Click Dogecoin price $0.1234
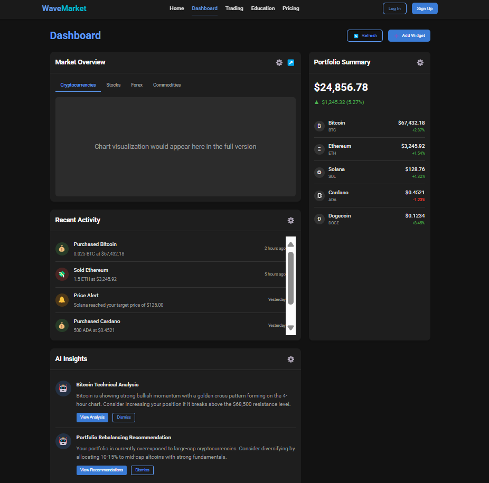The image size is (489, 483). pos(415,216)
